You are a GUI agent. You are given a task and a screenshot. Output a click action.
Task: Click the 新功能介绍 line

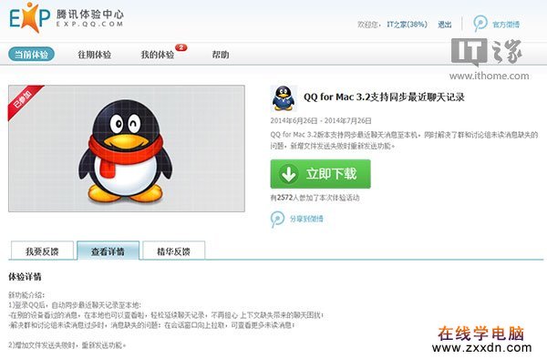(x=26, y=295)
